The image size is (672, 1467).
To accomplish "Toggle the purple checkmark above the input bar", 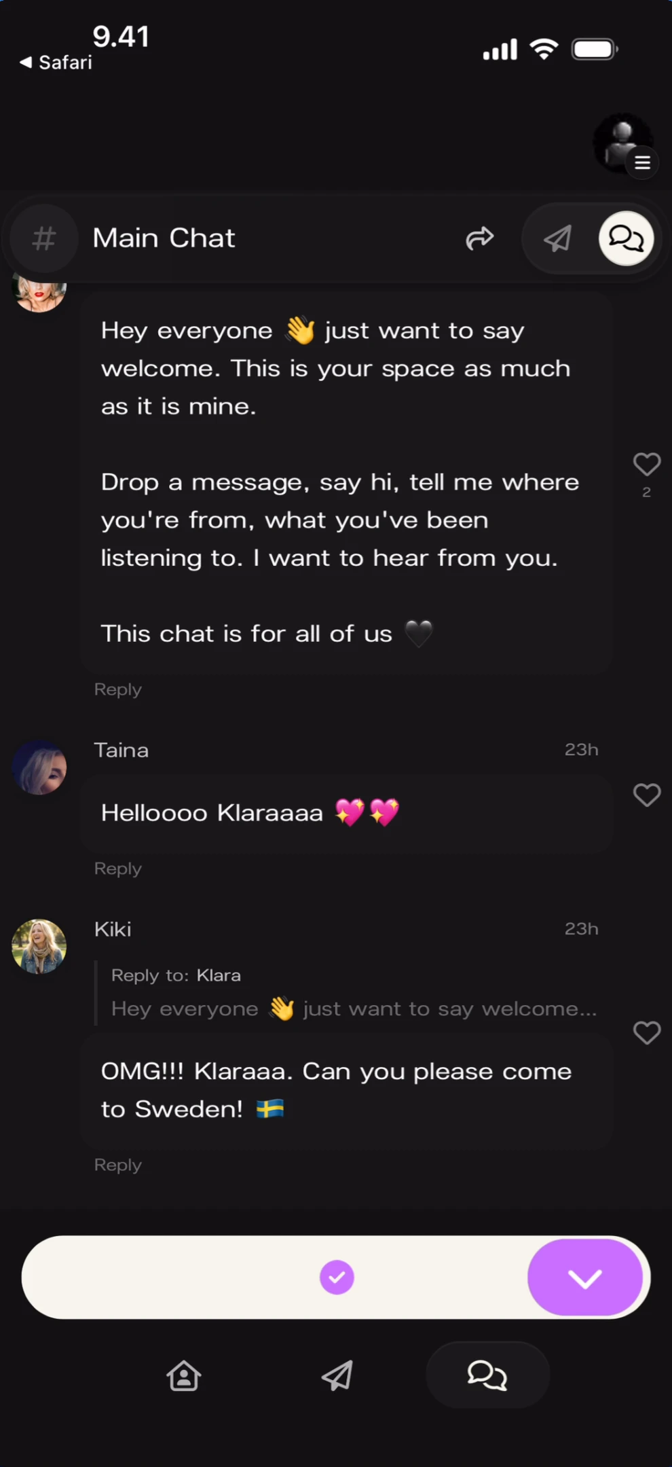I will click(337, 1277).
